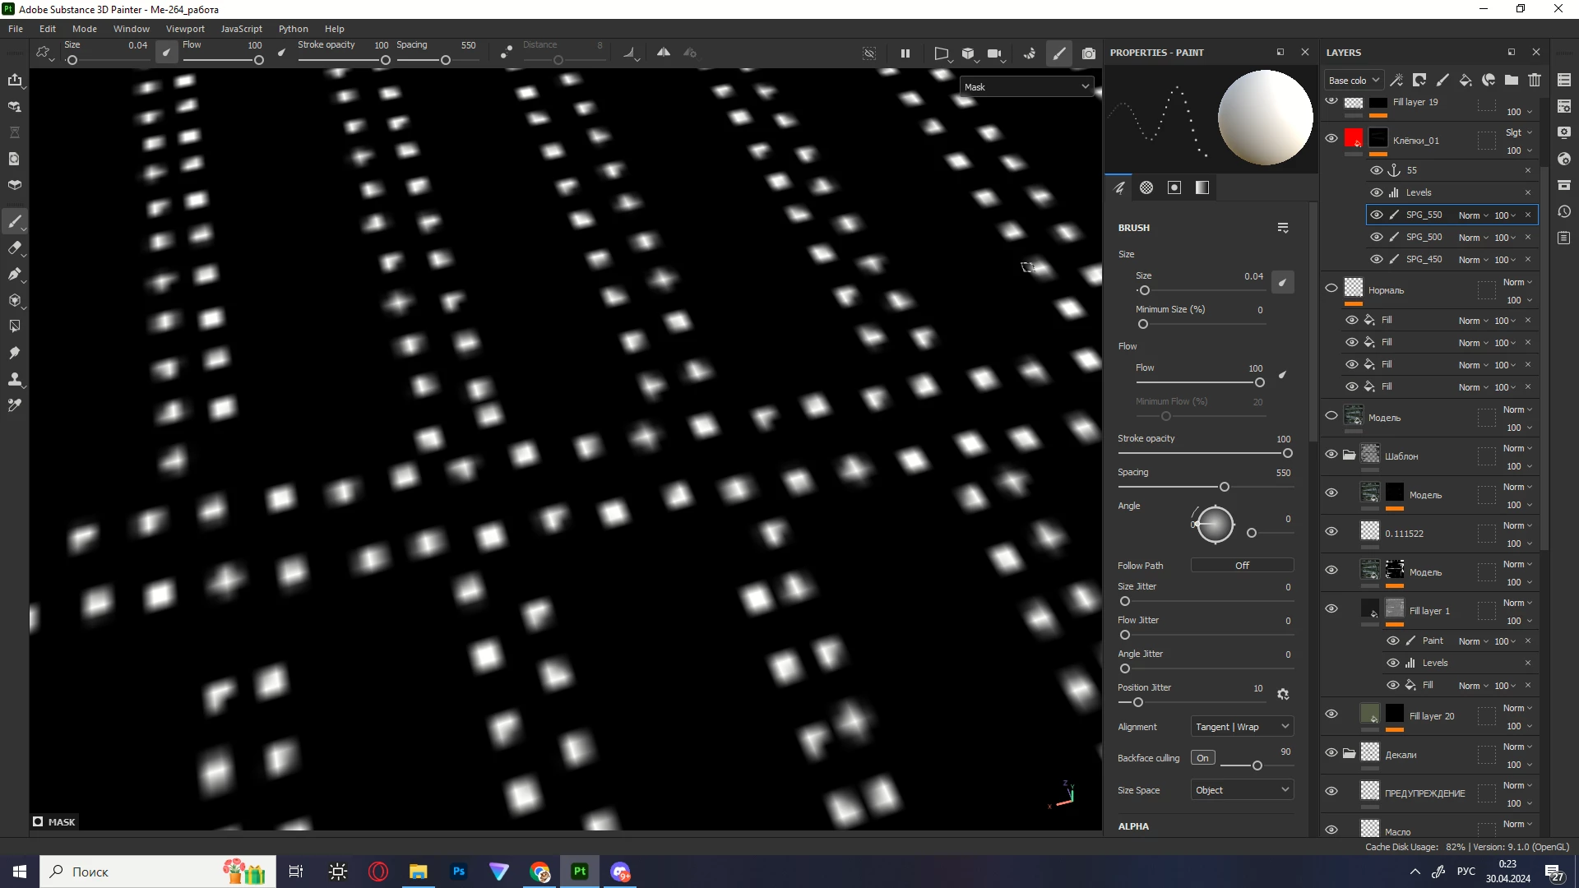Open Photoshop from the Windows taskbar

pos(459,872)
